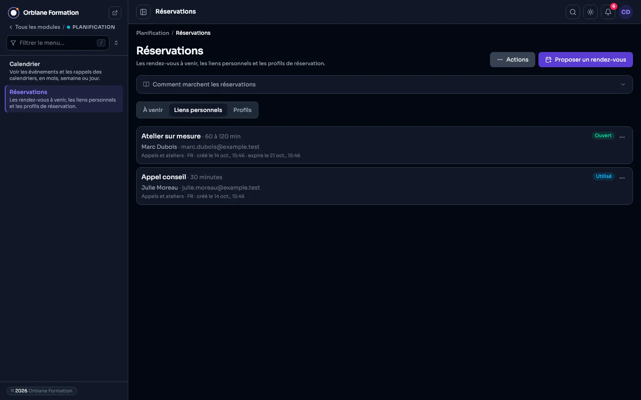Click the Ouvert status badge
641x400 pixels.
603,136
